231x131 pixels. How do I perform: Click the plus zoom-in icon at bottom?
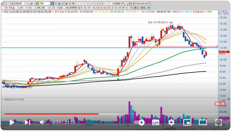(225, 128)
